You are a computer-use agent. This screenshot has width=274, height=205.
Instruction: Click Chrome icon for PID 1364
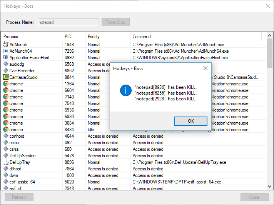point(6,83)
